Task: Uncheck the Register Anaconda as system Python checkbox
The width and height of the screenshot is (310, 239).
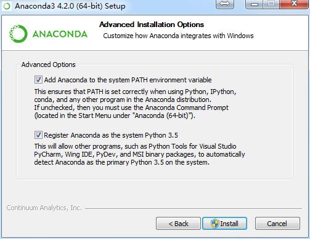Action: 38,135
